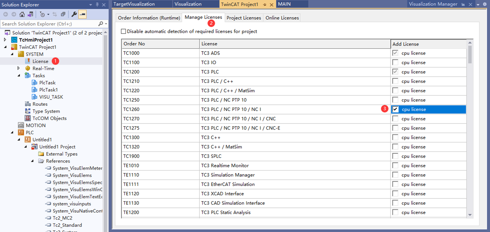490x232 pixels.
Task: Check cpu license for TC1270 row
Action: pyautogui.click(x=395, y=119)
